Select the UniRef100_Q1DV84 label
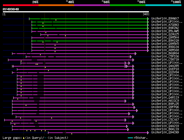The width and height of the screenshot is (184, 140). (165, 72)
